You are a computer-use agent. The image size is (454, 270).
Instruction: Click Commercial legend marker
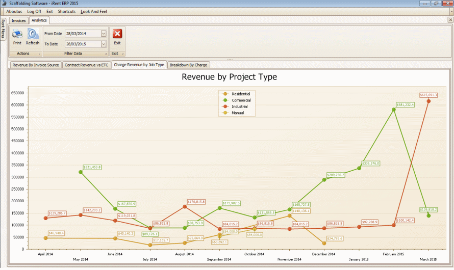click(x=225, y=100)
